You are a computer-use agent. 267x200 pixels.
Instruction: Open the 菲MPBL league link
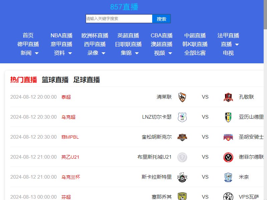(x=70, y=137)
